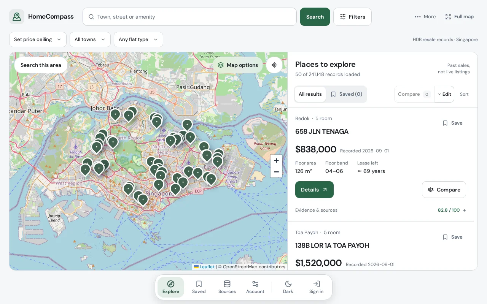Add 658 JLN TENAGA to Compare
Screen dimensions: 487x304
pos(444,190)
